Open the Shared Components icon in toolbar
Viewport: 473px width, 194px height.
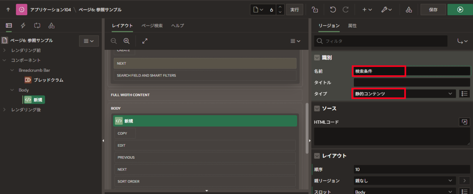click(409, 10)
